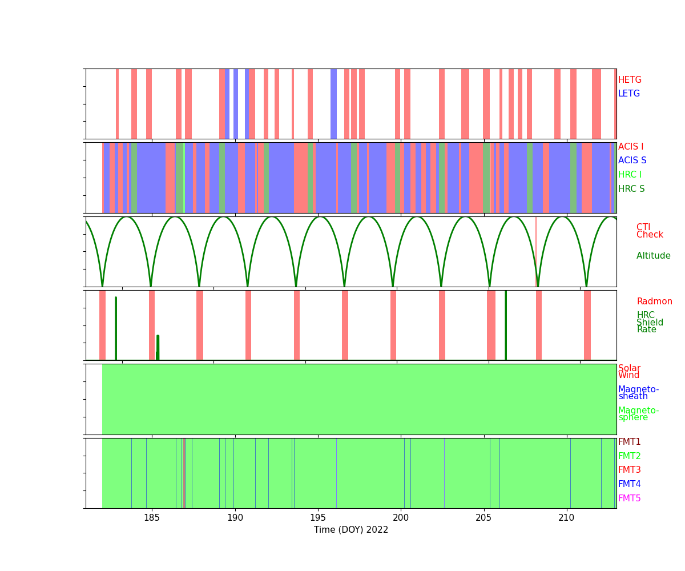The width and height of the screenshot is (685, 571).
Task: Click the HRC S legend label
Action: pos(631,189)
